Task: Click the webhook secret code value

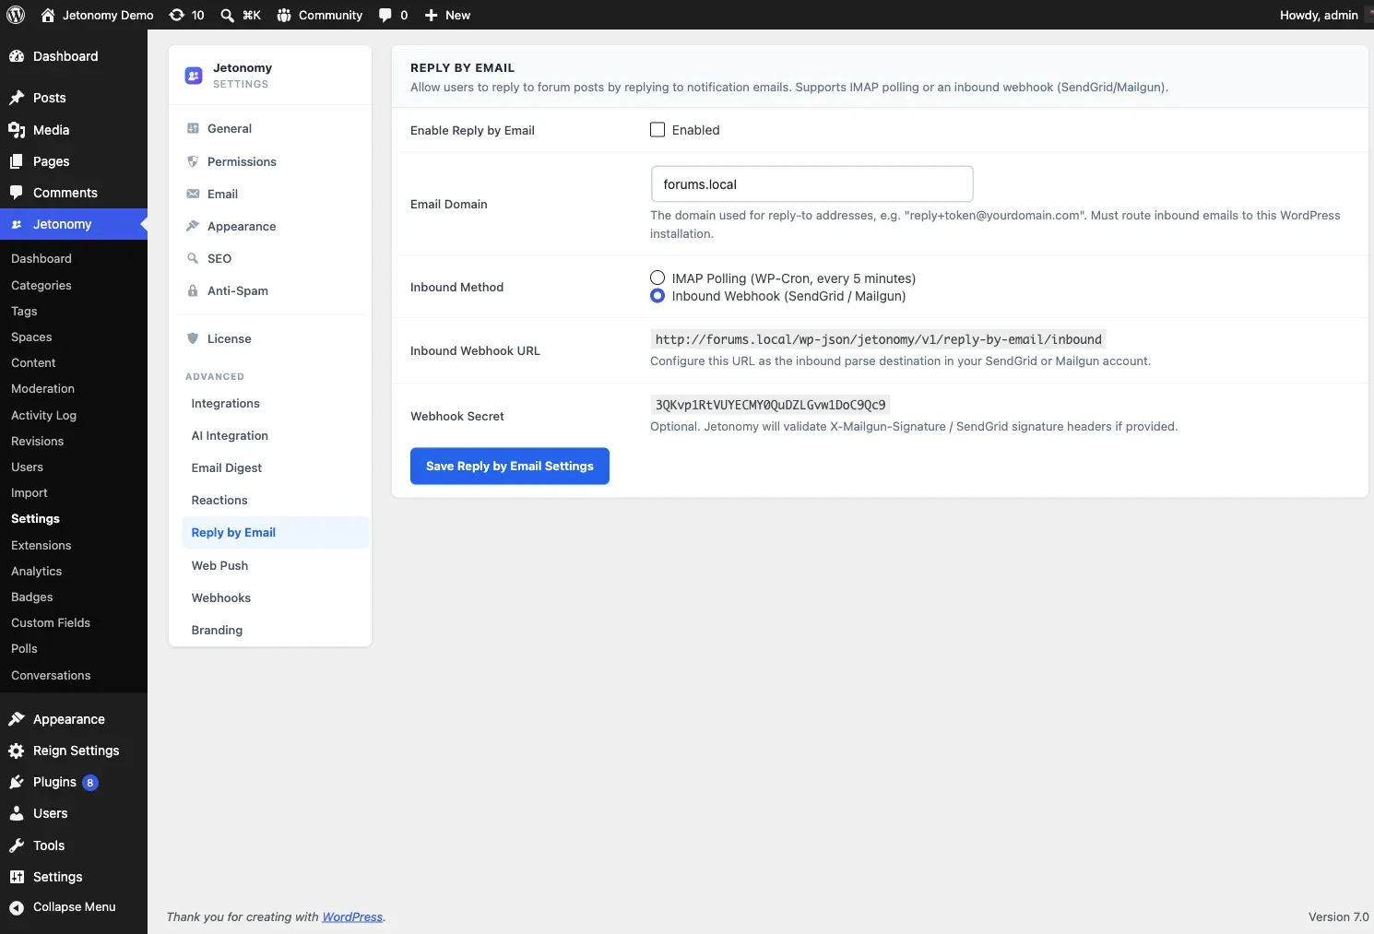Action: point(770,405)
